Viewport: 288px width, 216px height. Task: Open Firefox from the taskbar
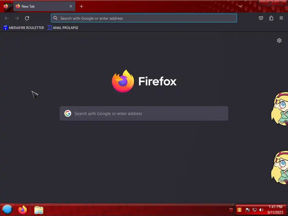tap(22, 210)
